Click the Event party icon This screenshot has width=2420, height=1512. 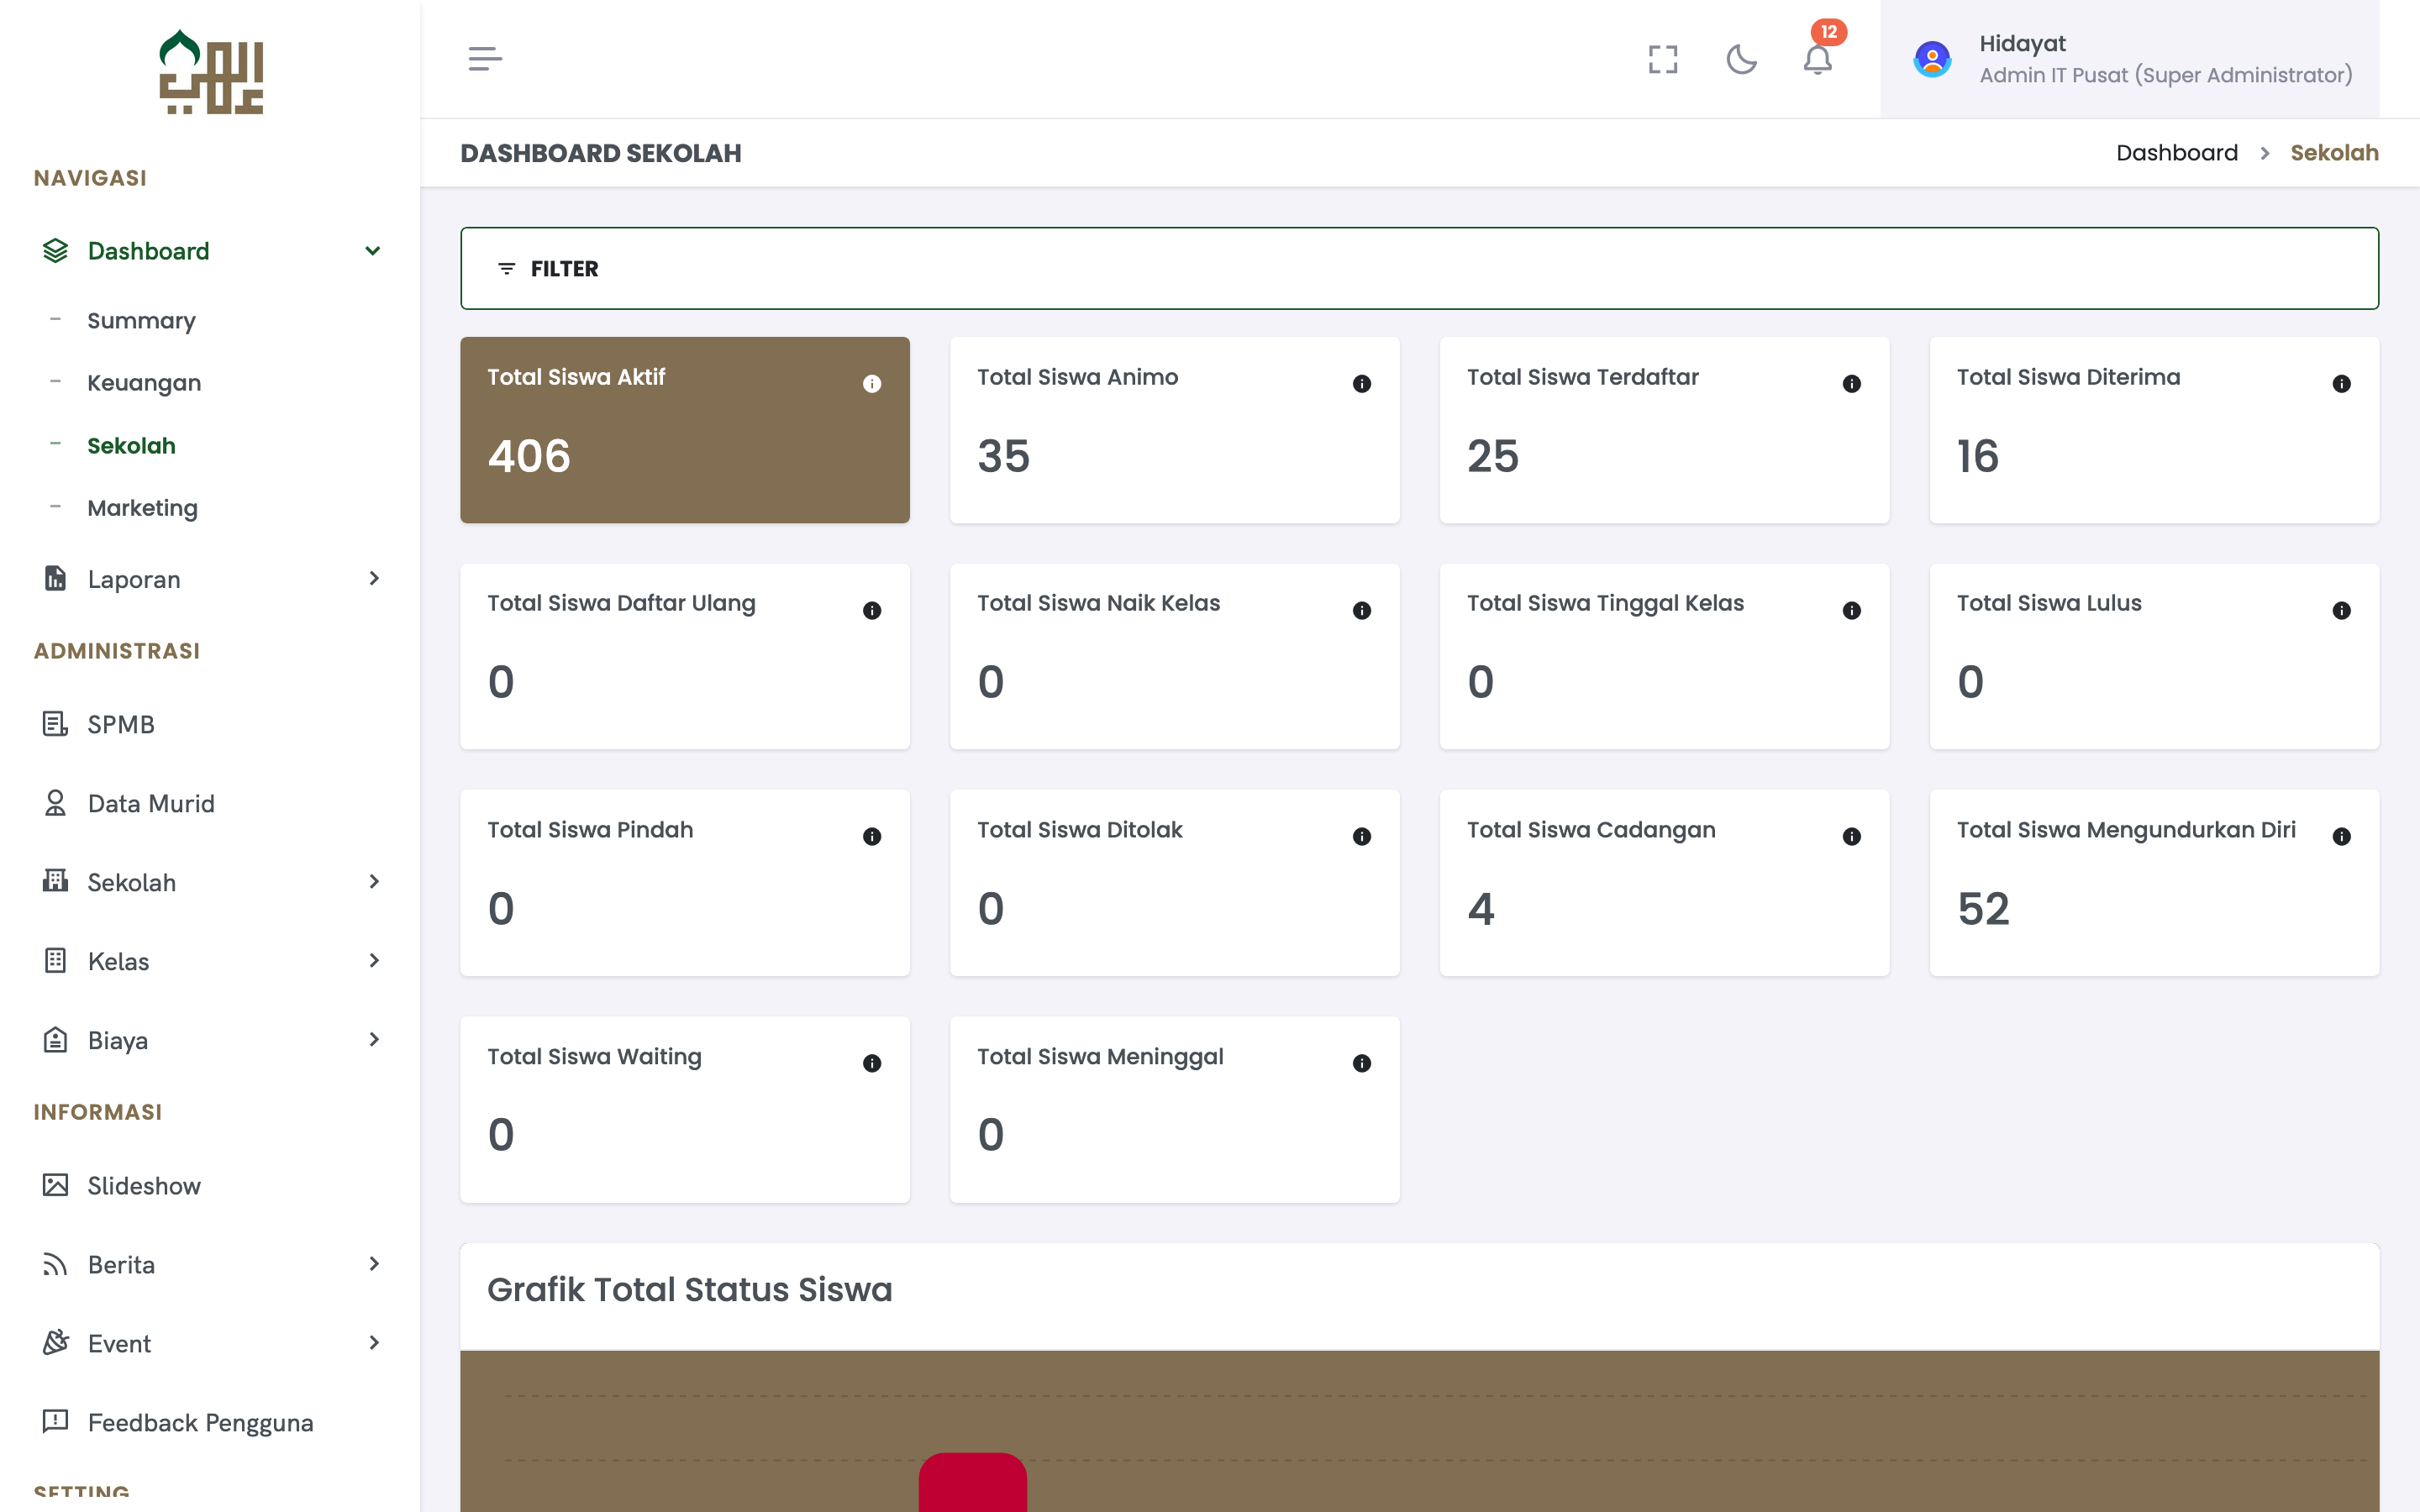[55, 1343]
